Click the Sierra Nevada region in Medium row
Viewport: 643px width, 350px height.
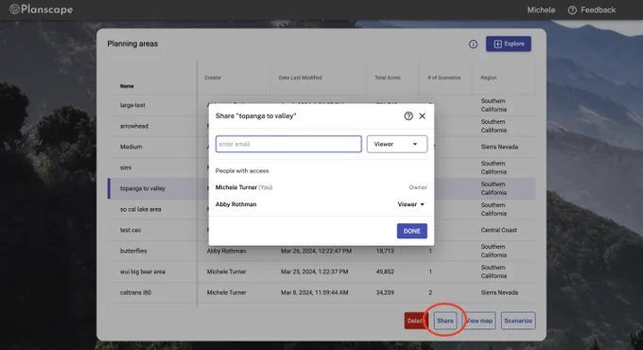tap(499, 147)
